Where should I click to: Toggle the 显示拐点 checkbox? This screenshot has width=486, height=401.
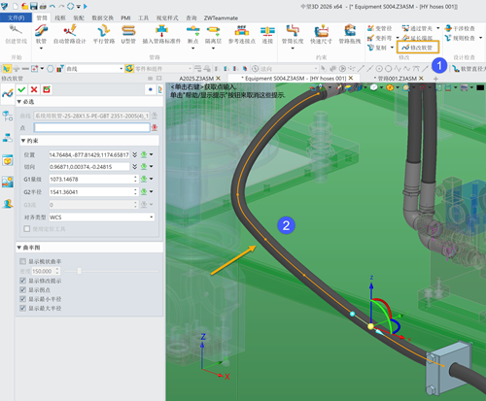coord(23,289)
